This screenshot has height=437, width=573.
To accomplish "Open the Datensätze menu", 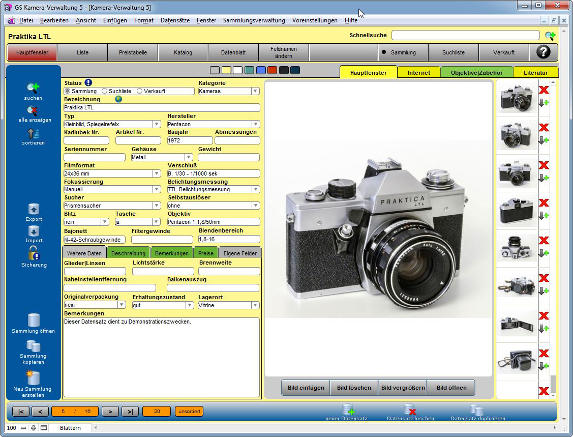I will [175, 20].
